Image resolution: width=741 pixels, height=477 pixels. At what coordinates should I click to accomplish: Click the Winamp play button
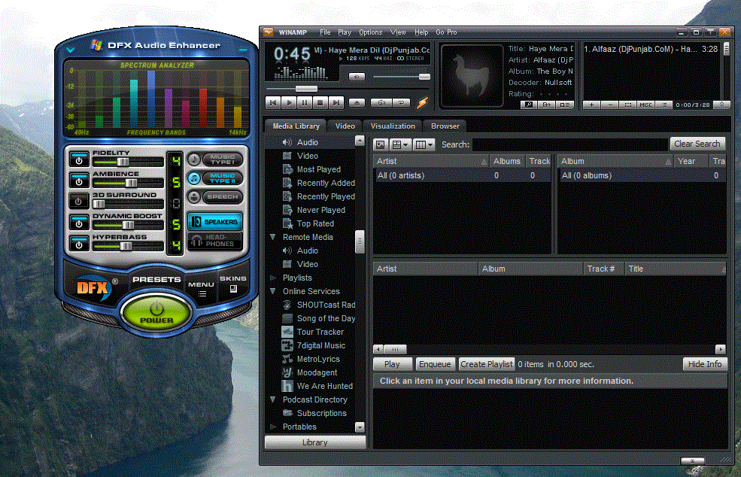tap(289, 102)
